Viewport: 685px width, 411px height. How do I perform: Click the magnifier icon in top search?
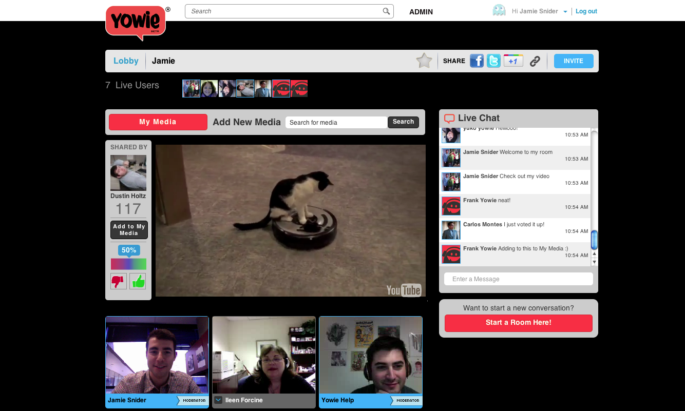(386, 11)
